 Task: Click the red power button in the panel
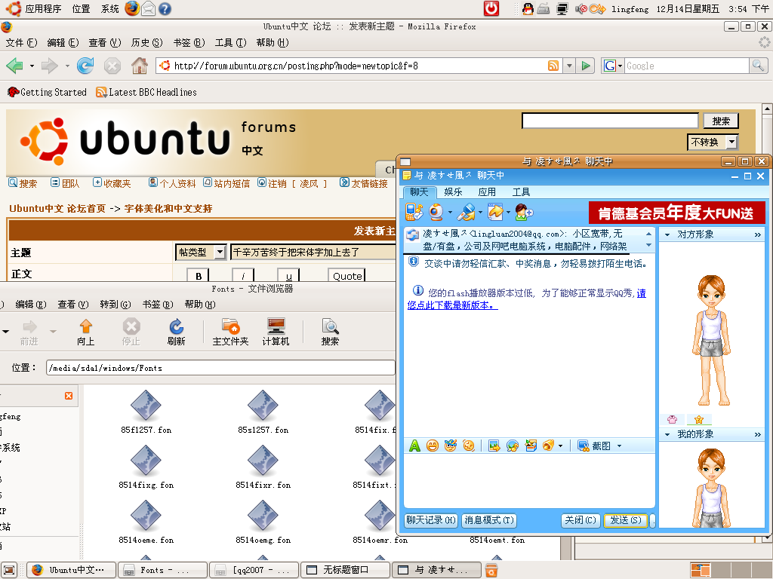tap(491, 8)
